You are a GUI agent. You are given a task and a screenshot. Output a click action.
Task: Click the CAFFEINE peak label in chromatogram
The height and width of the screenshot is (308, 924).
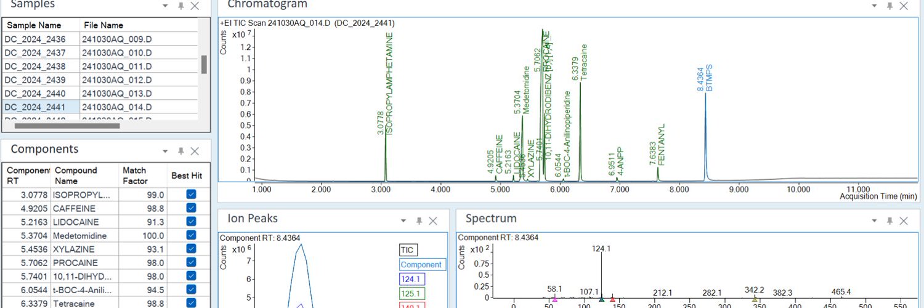[x=500, y=155]
